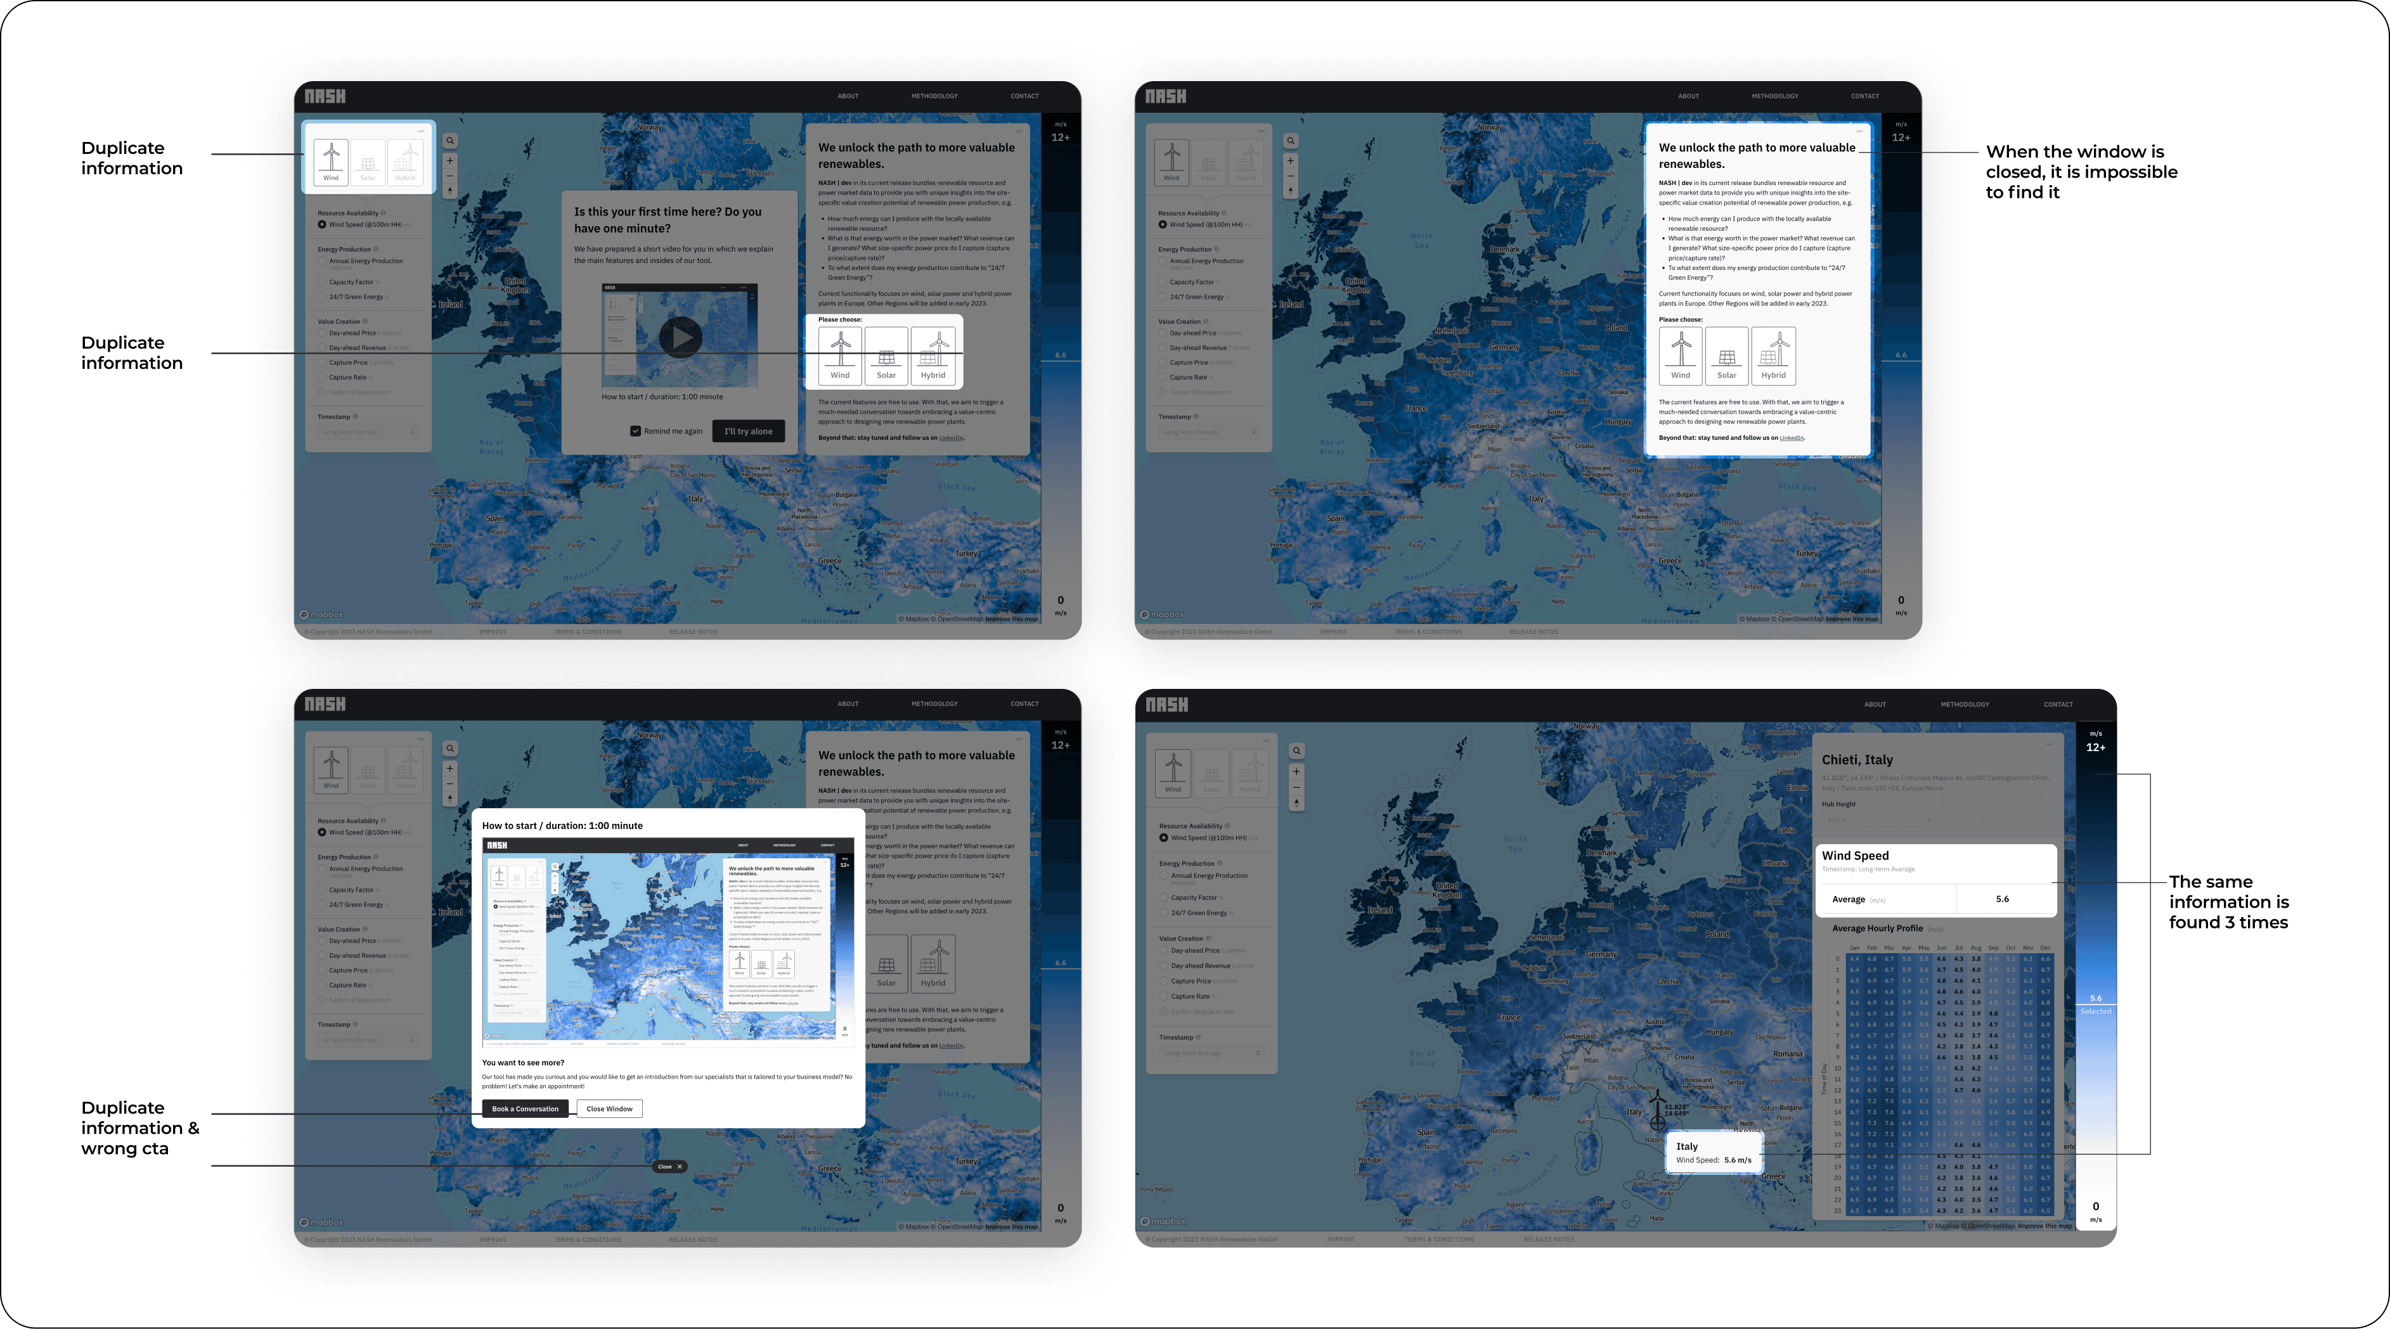
Task: Click the compass reset icon in bottom-right mockup
Action: click(x=1297, y=804)
